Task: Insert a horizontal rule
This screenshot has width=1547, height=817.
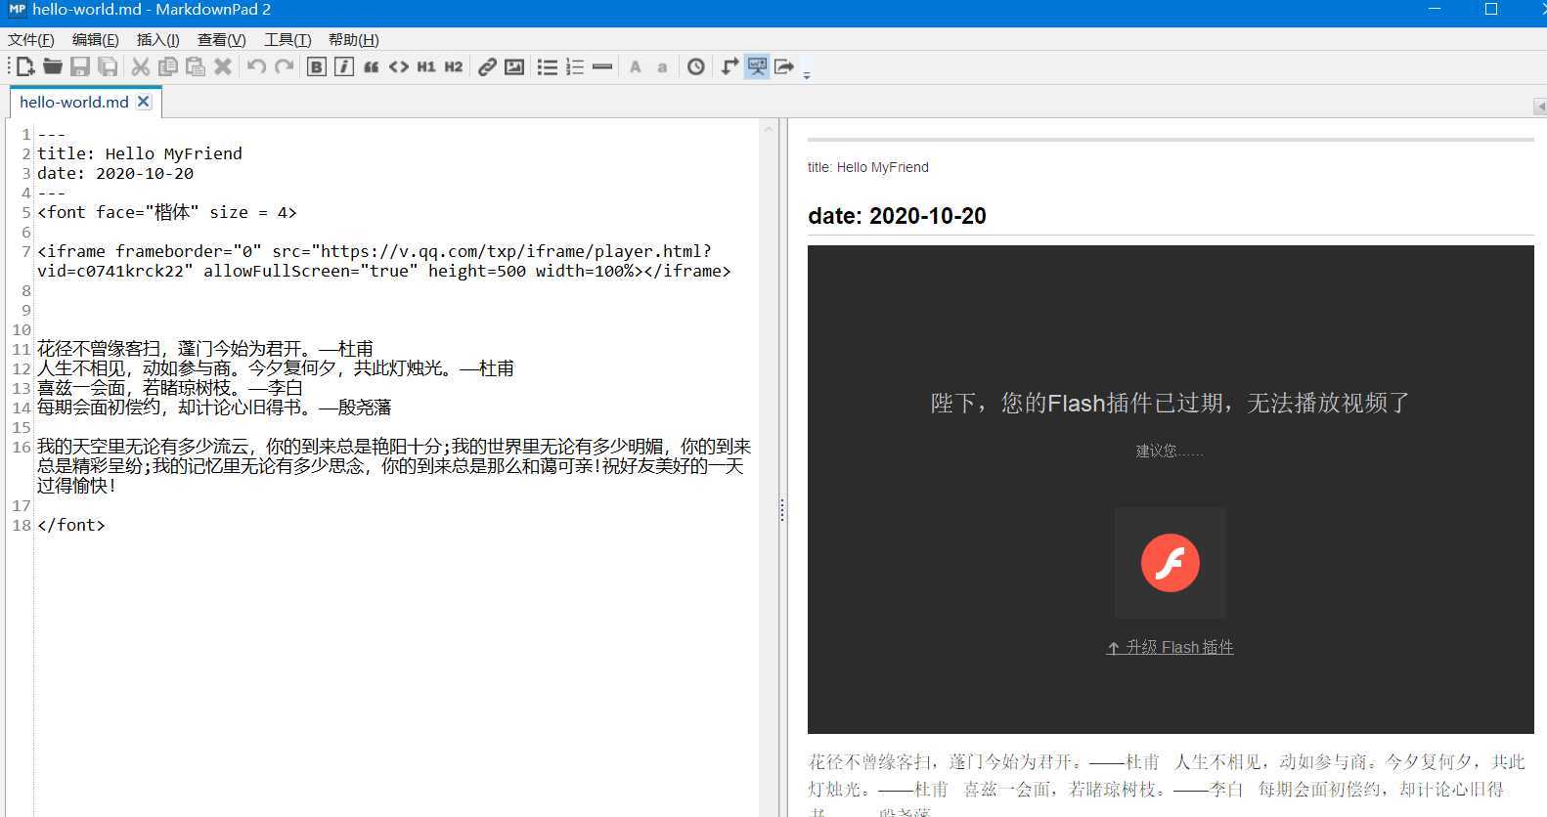Action: point(602,66)
